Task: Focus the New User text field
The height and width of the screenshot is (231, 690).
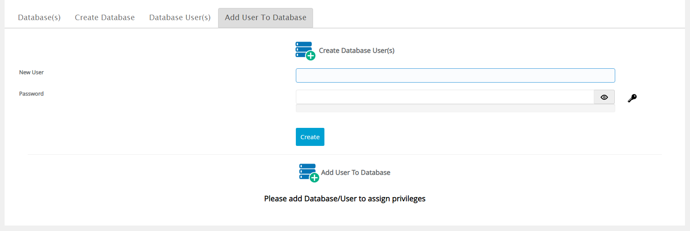Action: click(456, 75)
